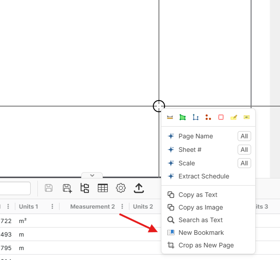The height and width of the screenshot is (260, 280).
Task: Open settings gear in the toolbar
Action: 121,188
